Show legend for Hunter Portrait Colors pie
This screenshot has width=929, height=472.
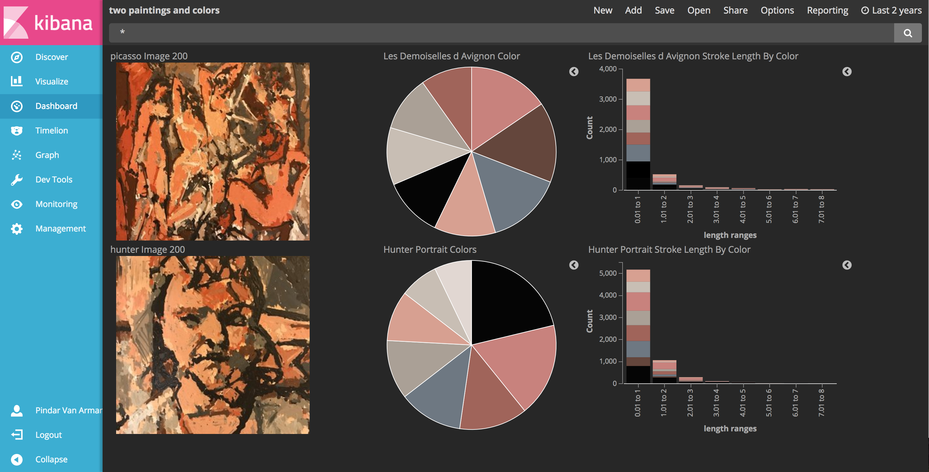574,265
